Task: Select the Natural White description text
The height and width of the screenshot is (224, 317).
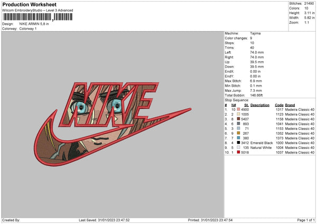Action: click(x=261, y=148)
